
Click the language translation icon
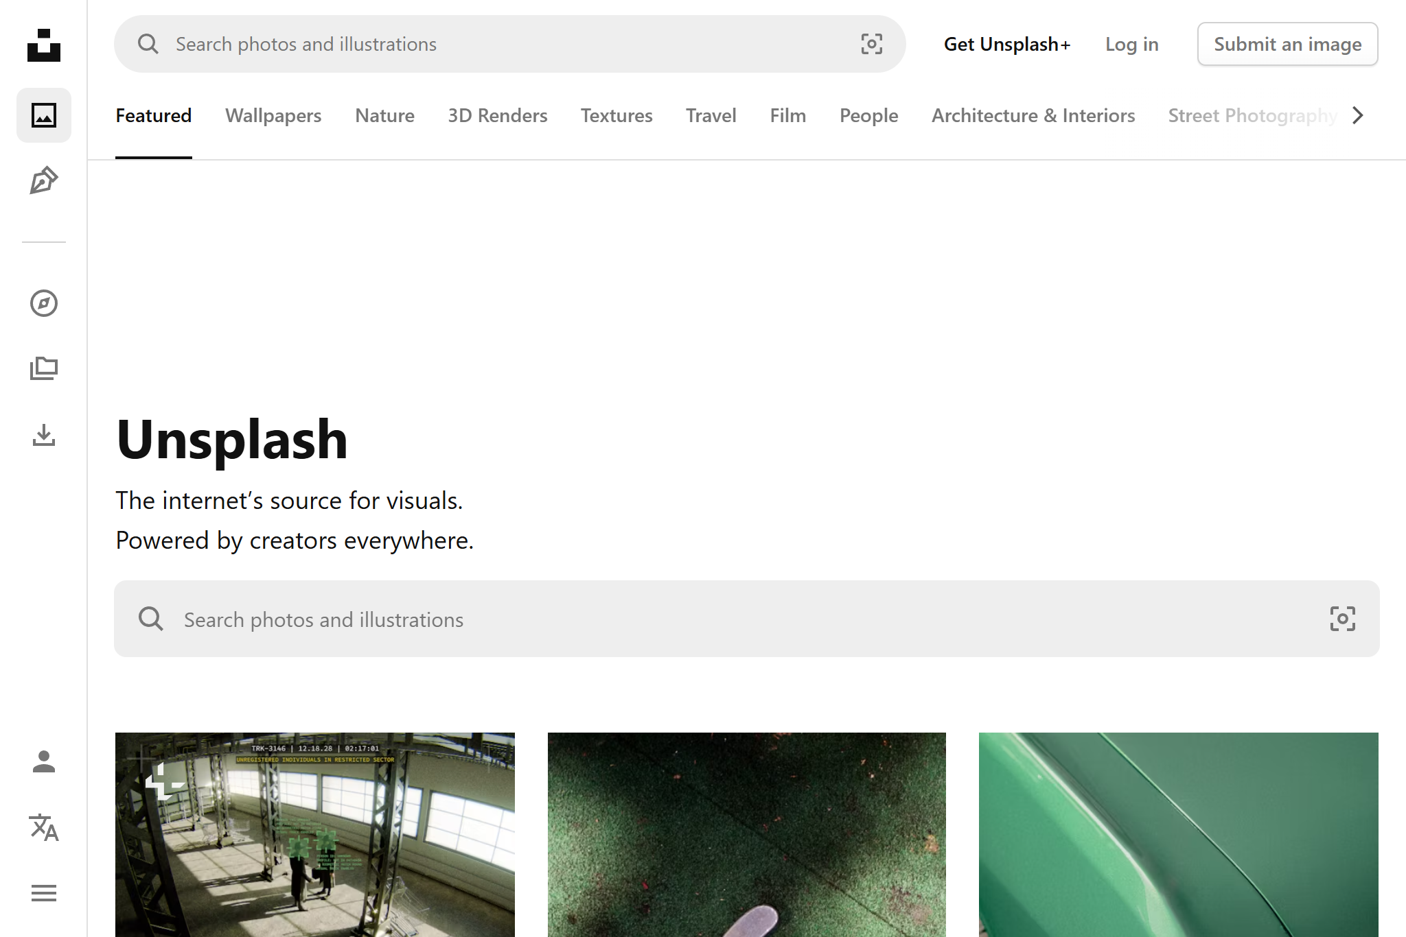(x=44, y=828)
